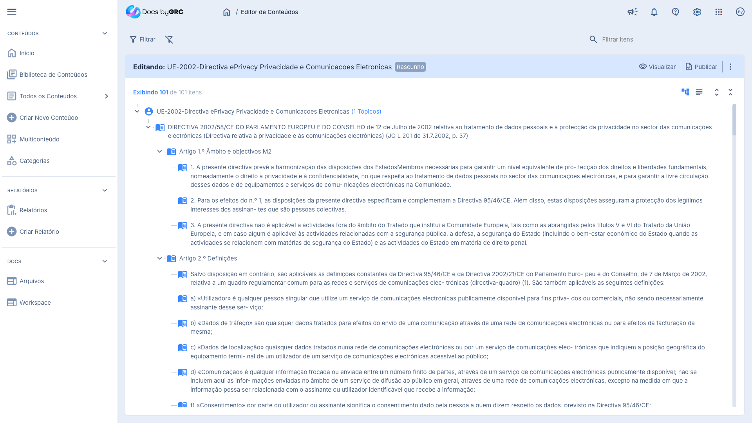The width and height of the screenshot is (752, 423).
Task: Open the announcements megaphone icon
Action: [632, 12]
